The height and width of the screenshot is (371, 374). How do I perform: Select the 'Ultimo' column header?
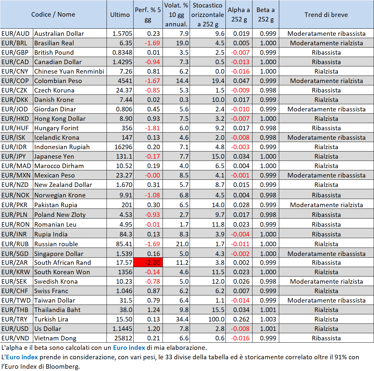[x=120, y=14]
